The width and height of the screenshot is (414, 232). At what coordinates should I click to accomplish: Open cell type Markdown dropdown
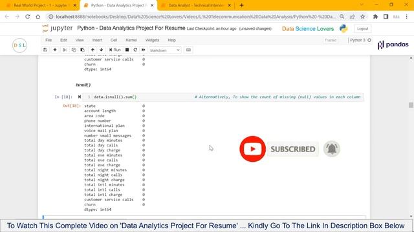[x=165, y=50]
